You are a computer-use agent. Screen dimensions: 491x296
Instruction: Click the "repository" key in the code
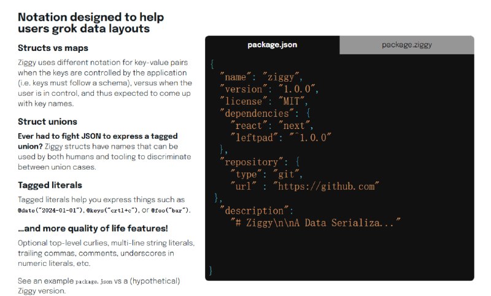pyautogui.click(x=252, y=162)
